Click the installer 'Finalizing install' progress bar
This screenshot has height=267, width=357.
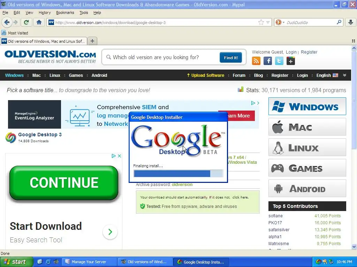[x=178, y=173]
